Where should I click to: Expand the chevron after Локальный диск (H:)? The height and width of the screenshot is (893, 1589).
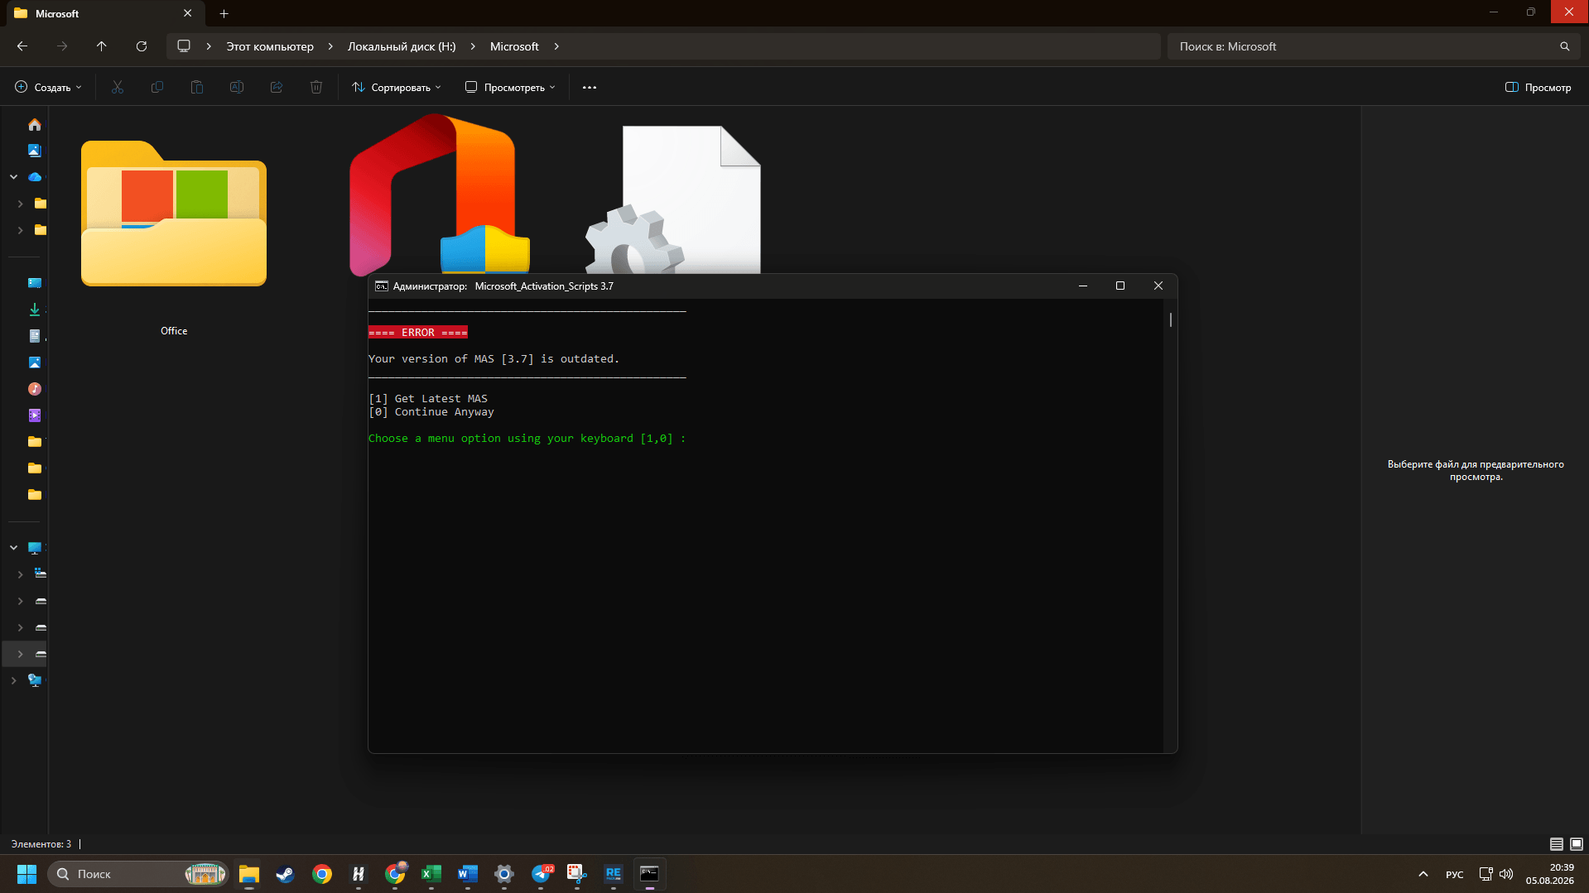click(x=473, y=46)
